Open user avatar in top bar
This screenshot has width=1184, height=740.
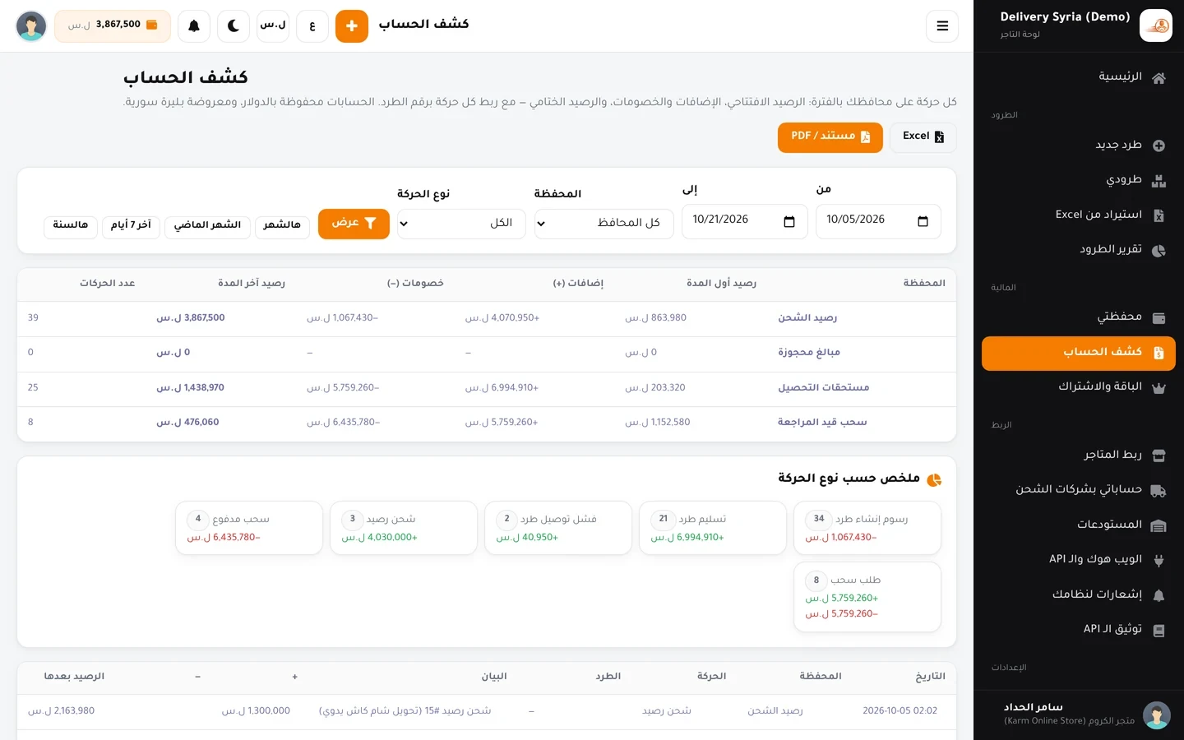click(31, 26)
